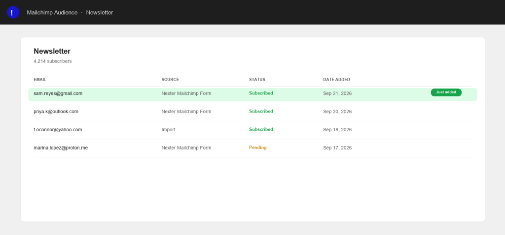The width and height of the screenshot is (505, 235).
Task: Click Subscribed status for sam.reyes row
Action: point(261,93)
